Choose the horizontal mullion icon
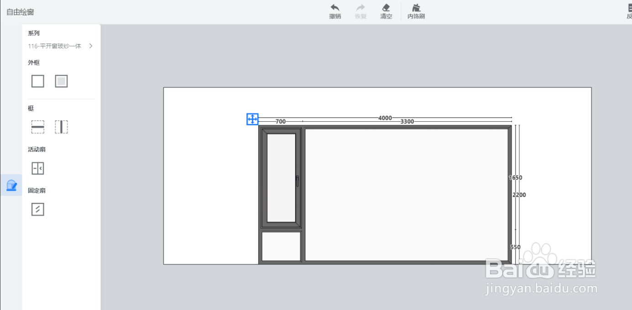 [x=38, y=127]
